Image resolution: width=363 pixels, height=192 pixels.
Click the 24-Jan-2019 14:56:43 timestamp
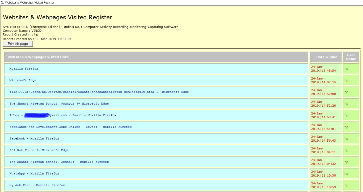click(326, 139)
